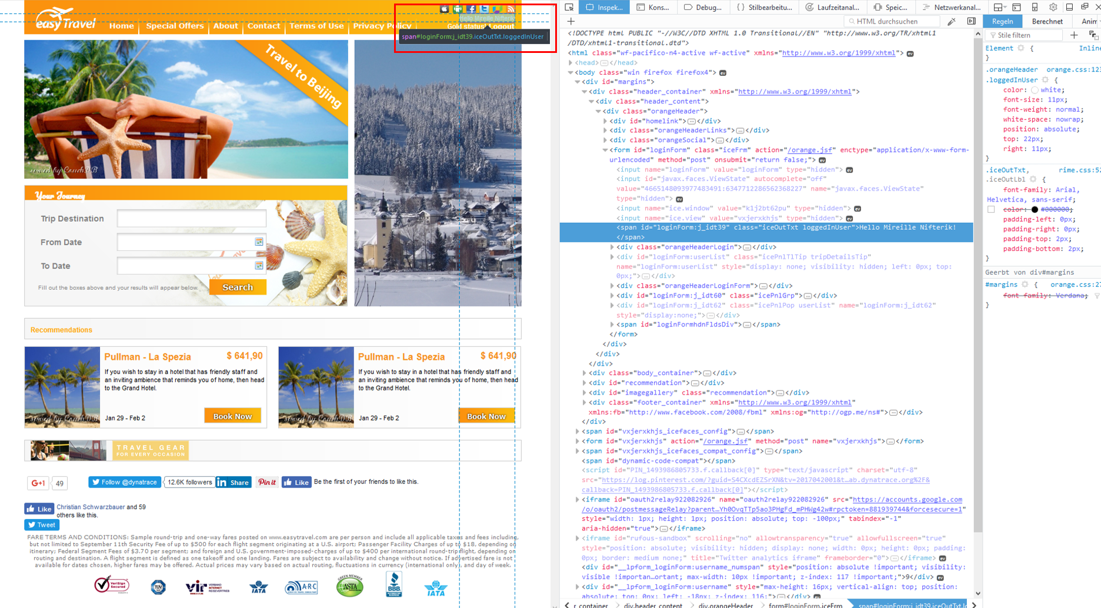Open the To Date calendar picker
Image resolution: width=1101 pixels, height=608 pixels.
tap(259, 265)
